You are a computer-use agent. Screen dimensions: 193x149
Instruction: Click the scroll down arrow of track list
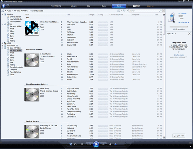point(164,138)
